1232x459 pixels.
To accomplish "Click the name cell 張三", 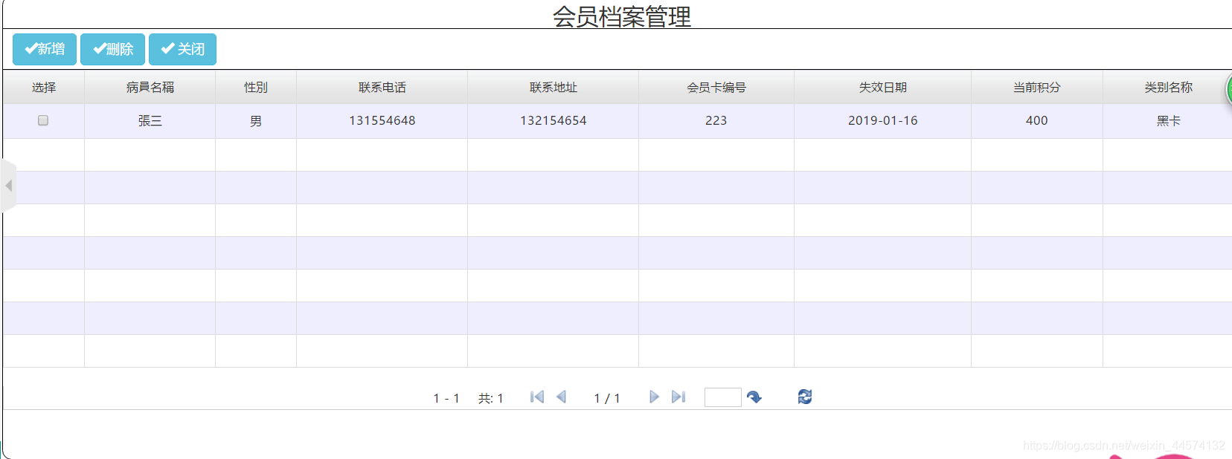I will tap(150, 121).
